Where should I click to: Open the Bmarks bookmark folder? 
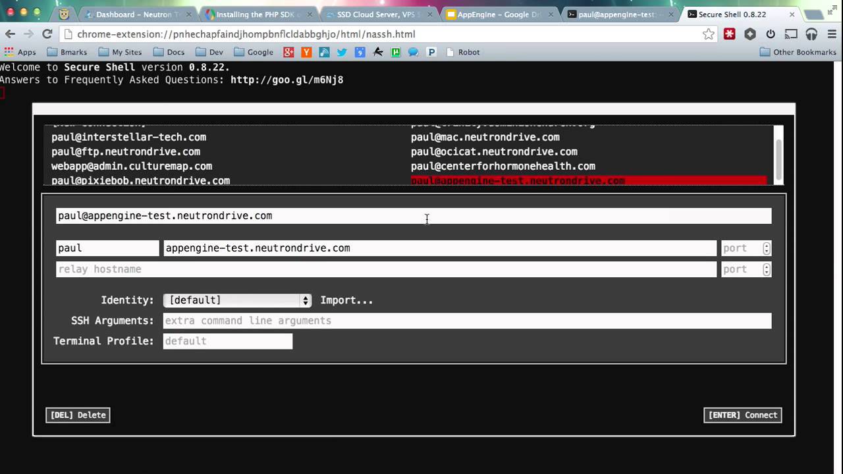point(67,52)
